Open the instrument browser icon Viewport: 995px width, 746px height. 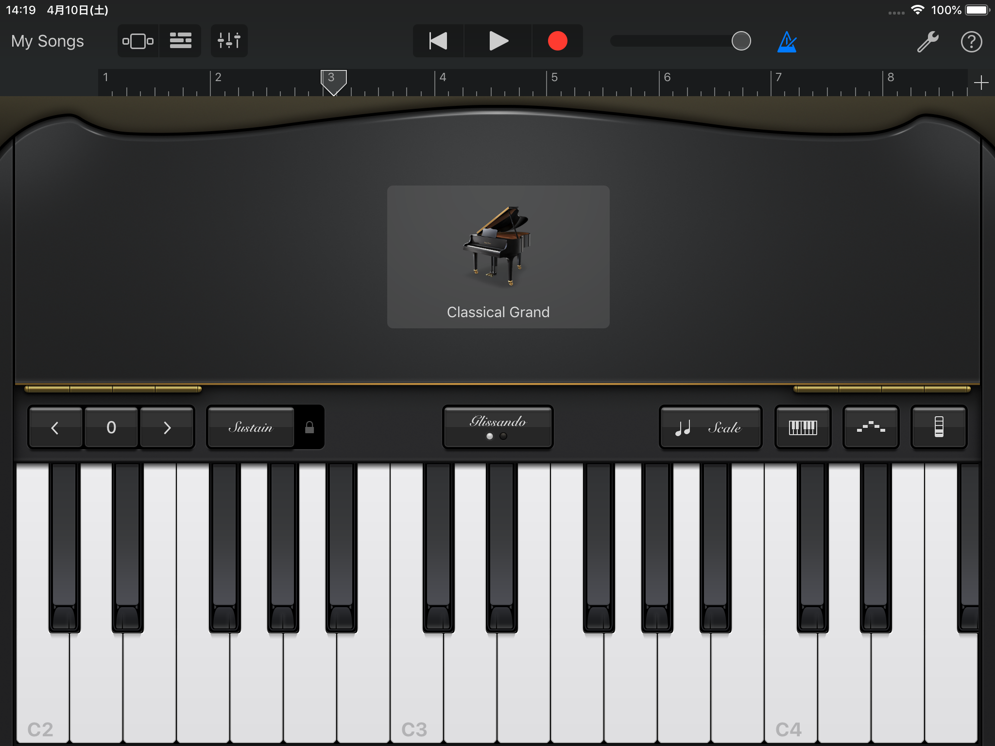click(138, 41)
